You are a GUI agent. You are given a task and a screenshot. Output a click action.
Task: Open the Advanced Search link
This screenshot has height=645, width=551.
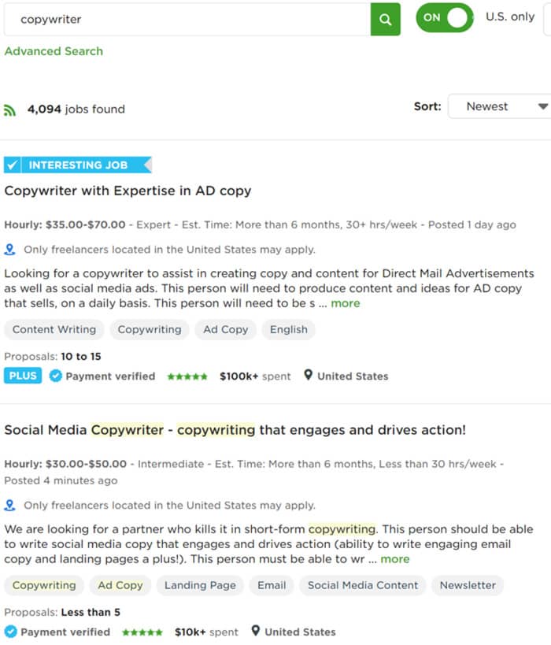pyautogui.click(x=54, y=51)
